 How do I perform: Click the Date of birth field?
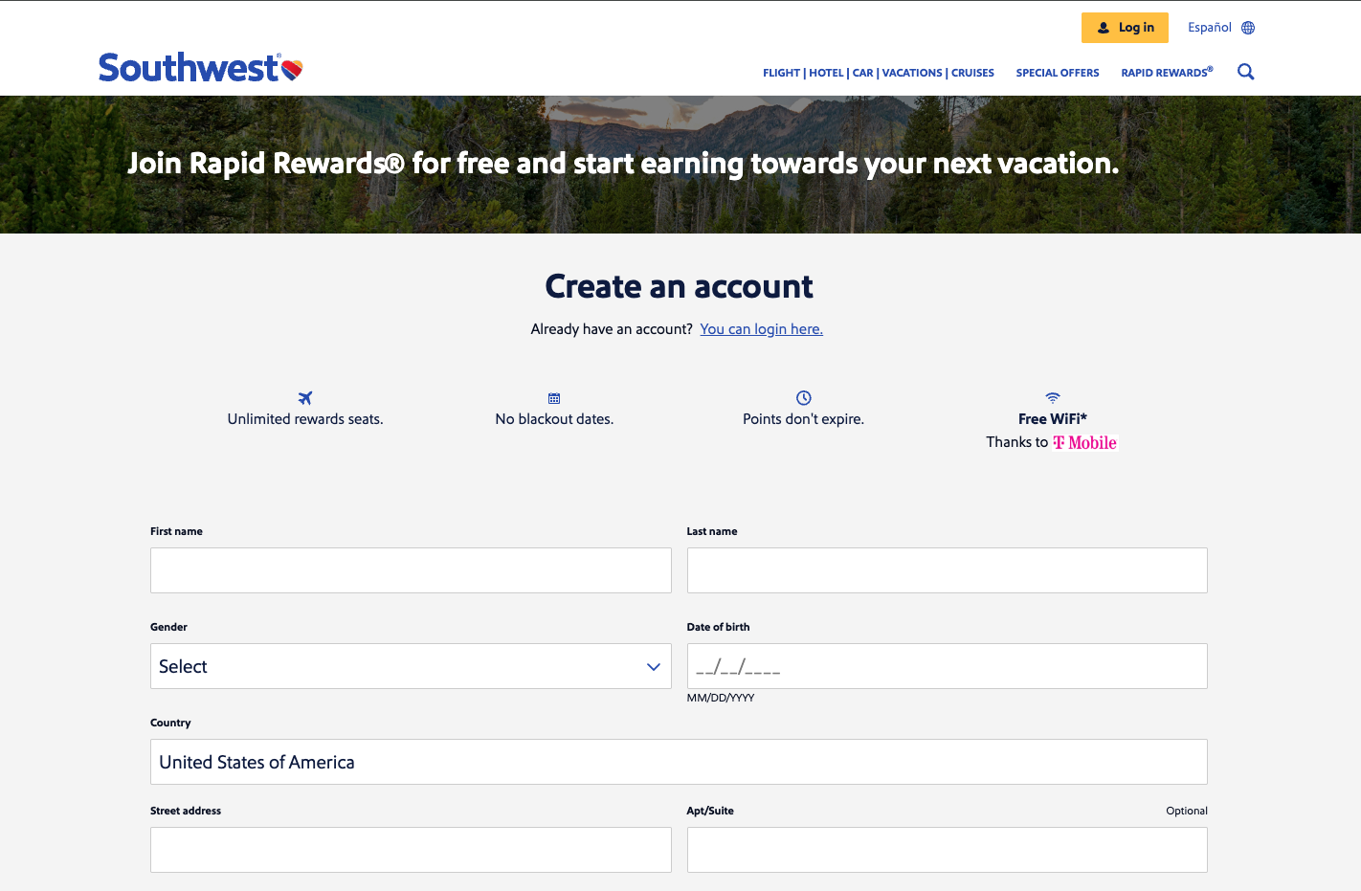[x=947, y=666]
